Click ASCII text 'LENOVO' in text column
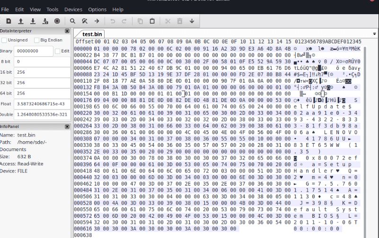The width and height of the screenshot is (379, 238). (341, 132)
